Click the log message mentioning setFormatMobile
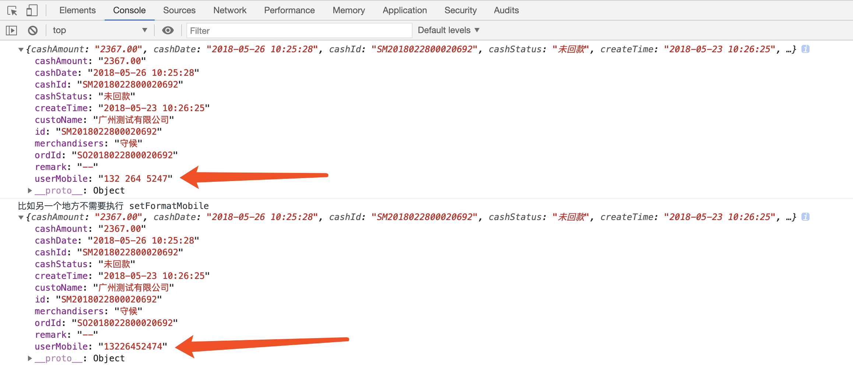853x365 pixels. (113, 206)
